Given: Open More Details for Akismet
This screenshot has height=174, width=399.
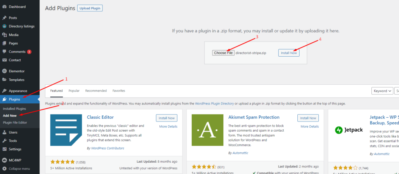Looking at the screenshot, I should [x=310, y=127].
